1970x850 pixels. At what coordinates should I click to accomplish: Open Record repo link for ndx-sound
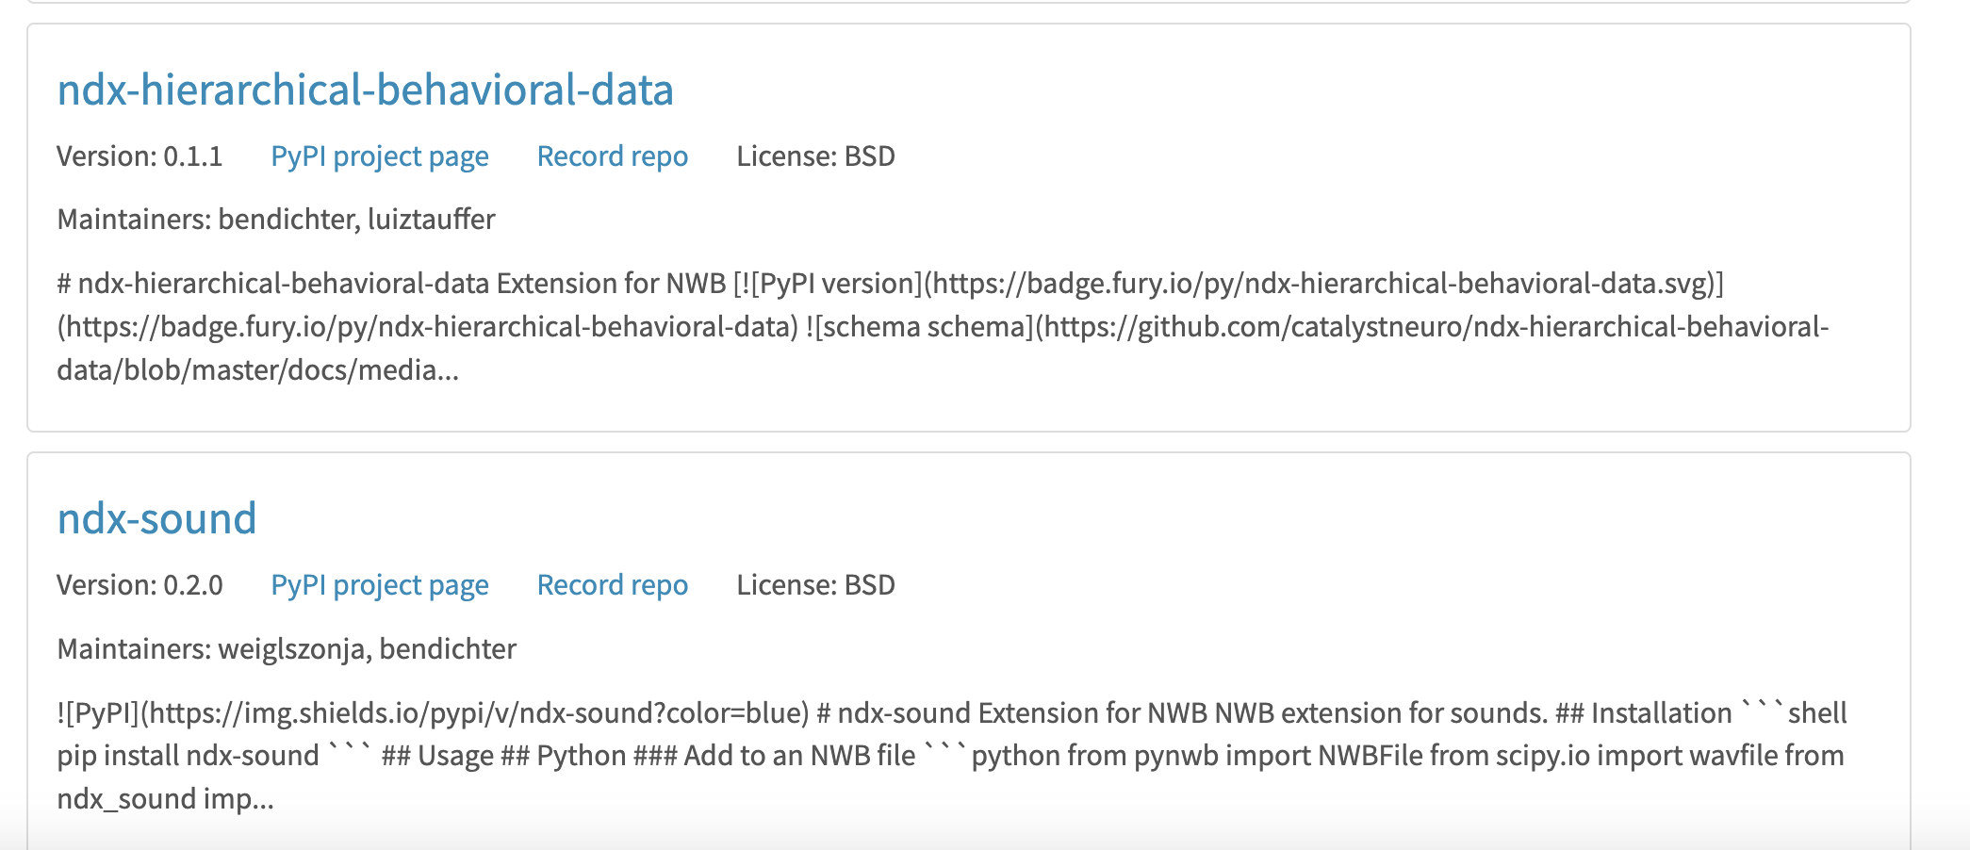click(612, 585)
